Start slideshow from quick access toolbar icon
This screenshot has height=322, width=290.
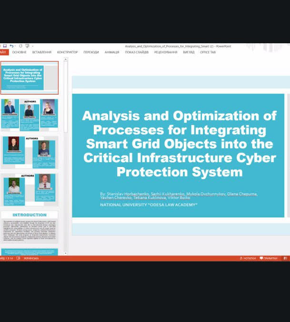tap(27, 46)
